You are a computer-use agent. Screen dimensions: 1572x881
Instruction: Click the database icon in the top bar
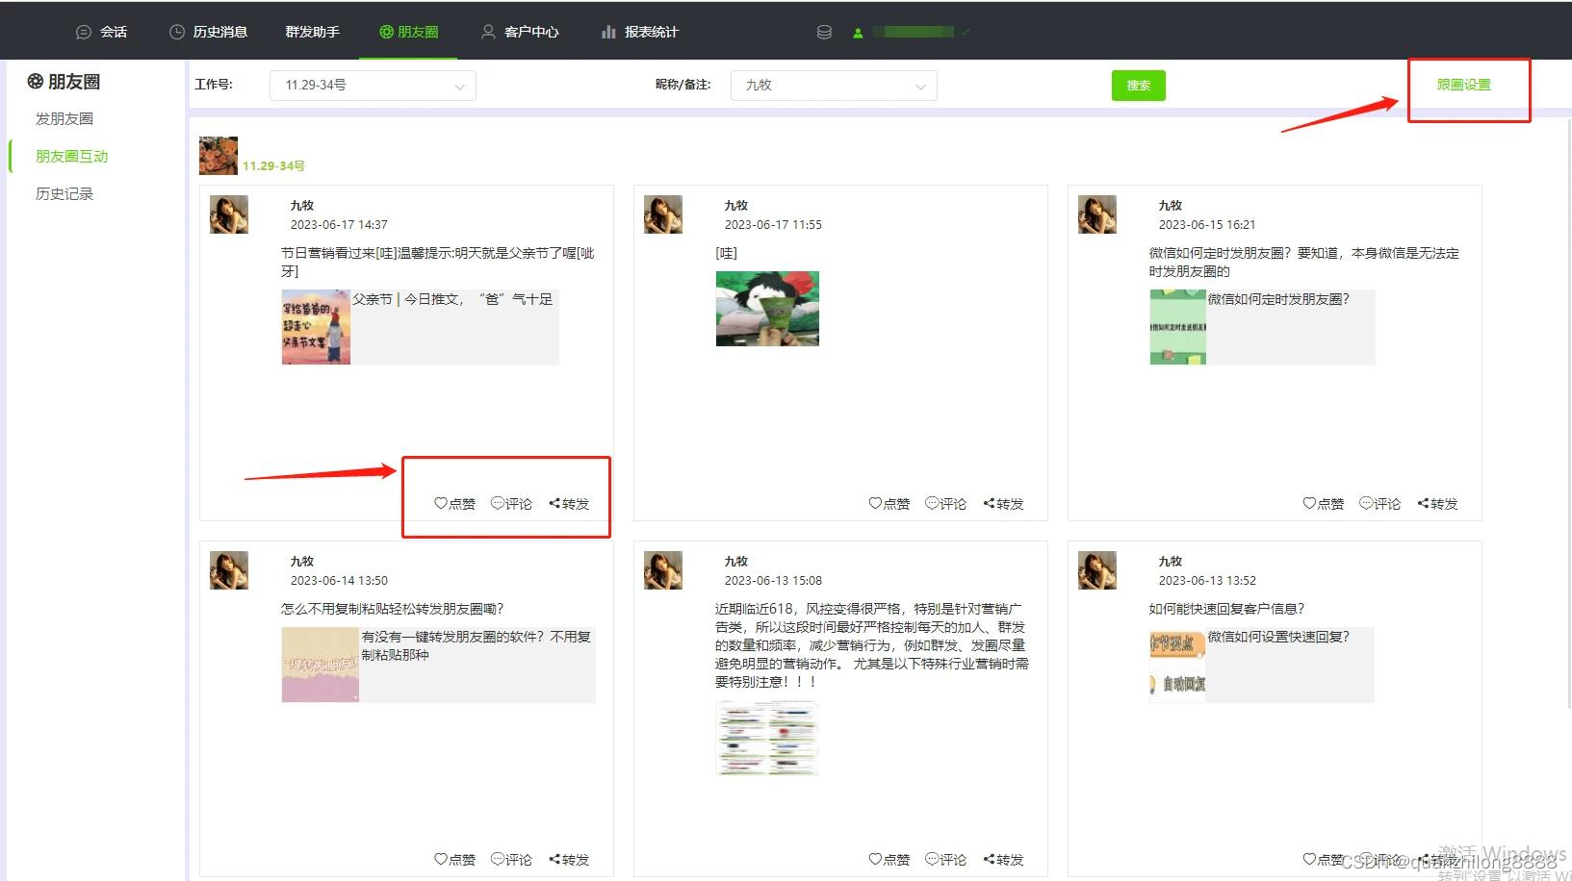click(x=824, y=31)
